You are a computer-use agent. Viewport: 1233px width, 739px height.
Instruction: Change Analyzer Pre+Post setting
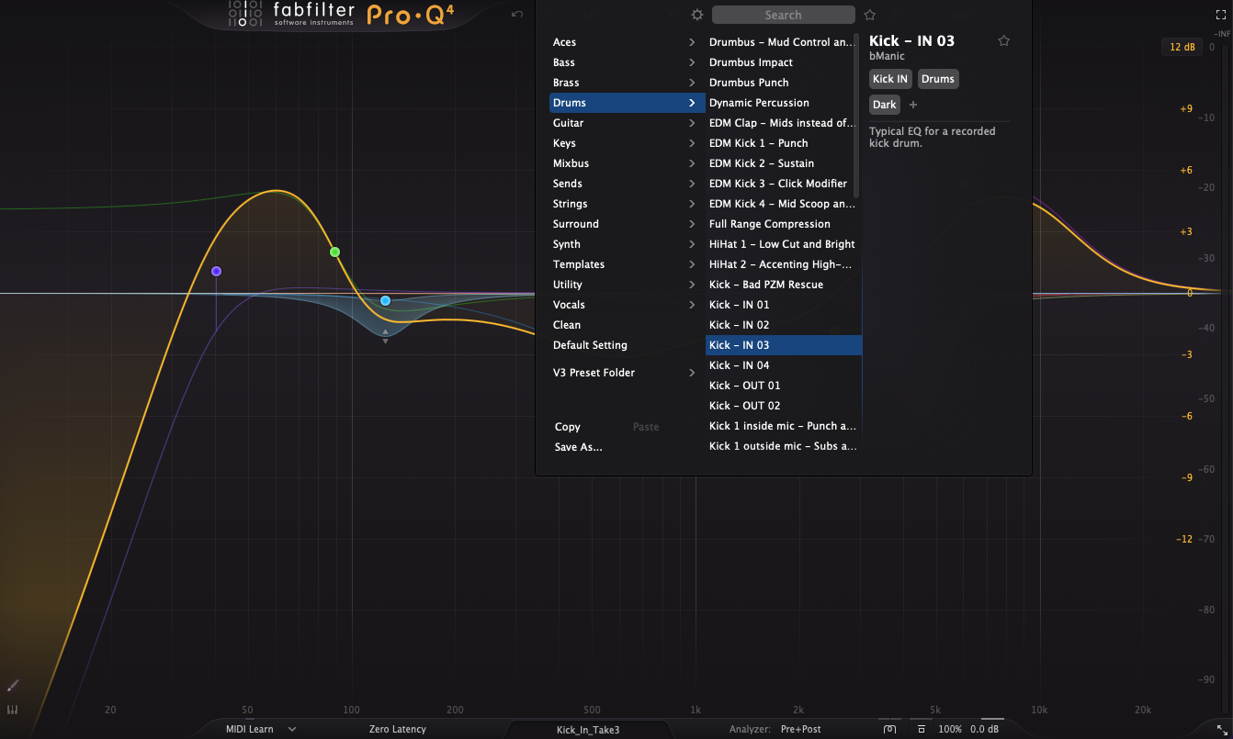pyautogui.click(x=801, y=729)
